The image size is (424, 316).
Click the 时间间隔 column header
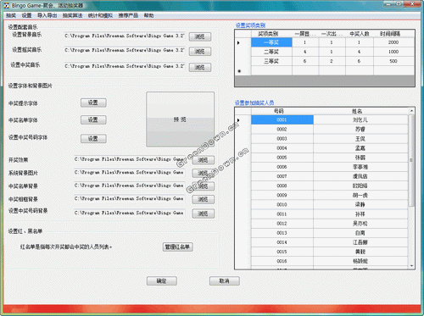pos(393,34)
